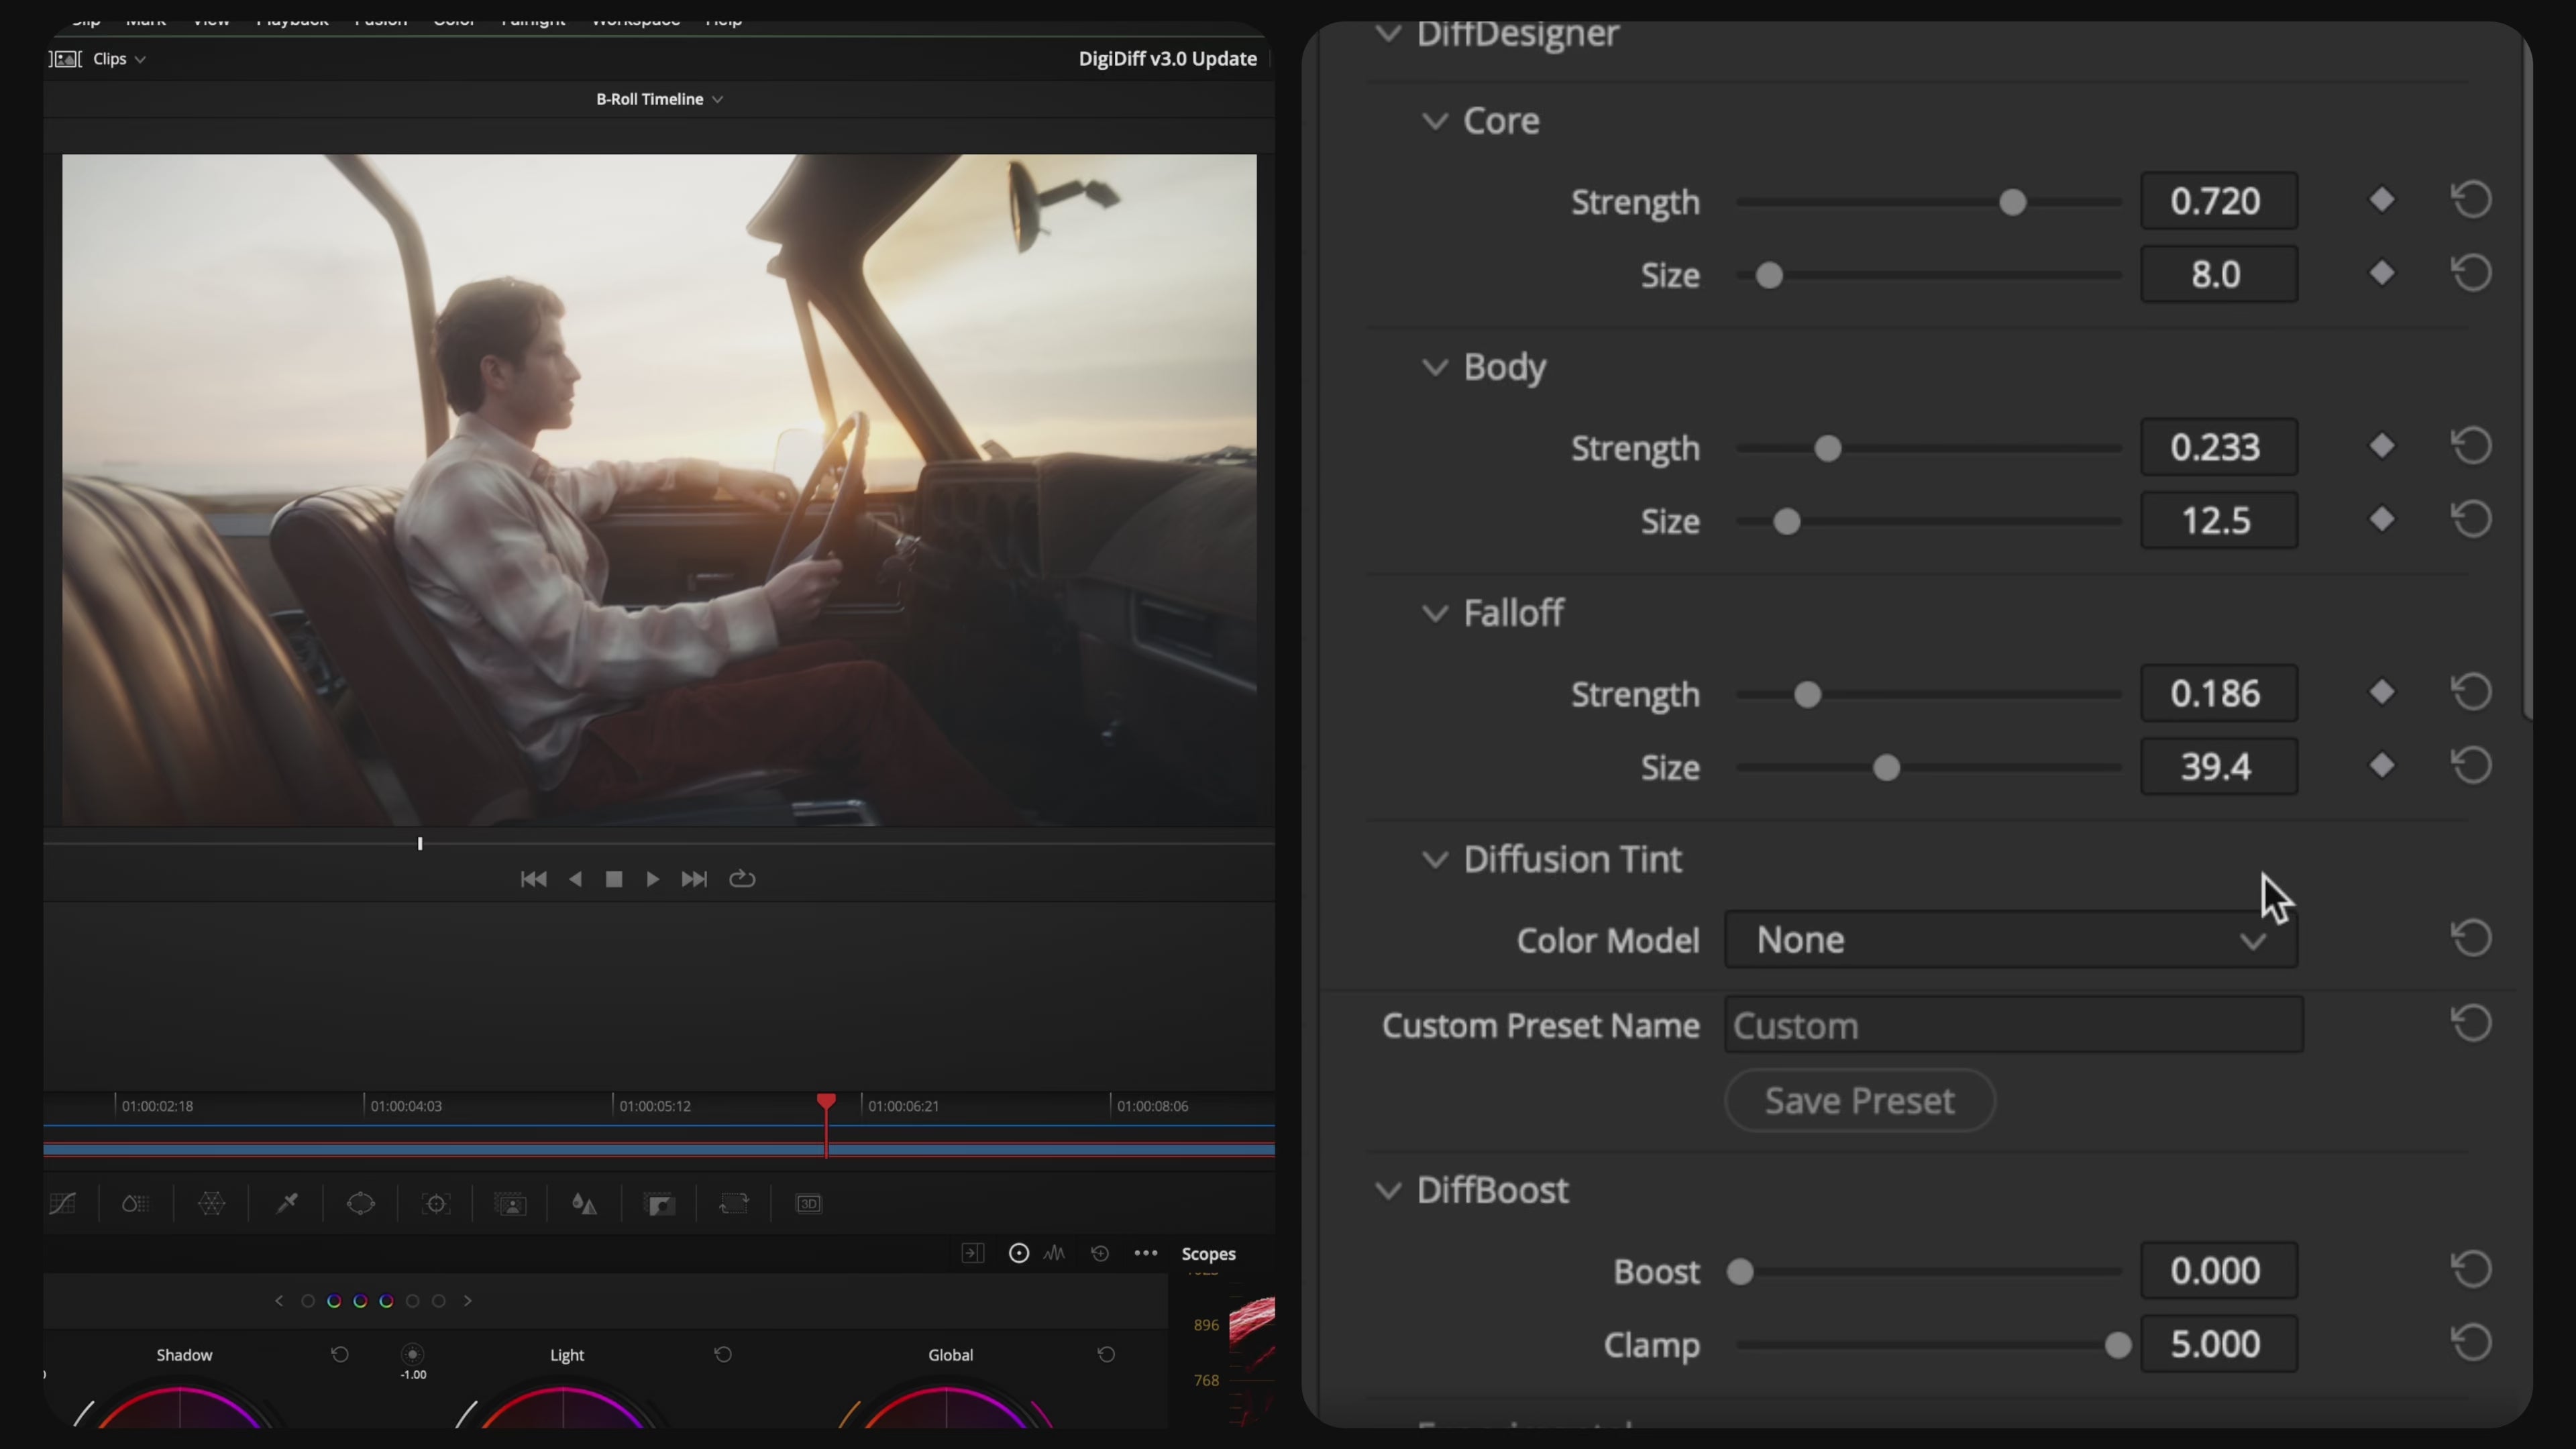The height and width of the screenshot is (1449, 2576).
Task: Click the Save Preset button
Action: click(1859, 1101)
